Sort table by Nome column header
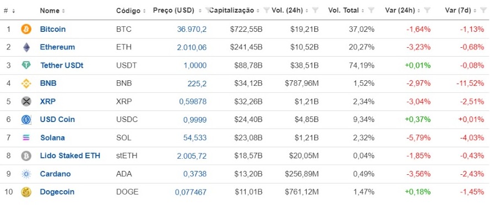The image size is (490, 205). [x=52, y=10]
